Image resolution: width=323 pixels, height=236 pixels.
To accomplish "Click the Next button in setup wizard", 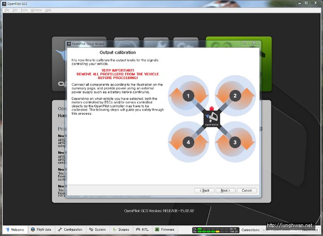I will tap(225, 191).
